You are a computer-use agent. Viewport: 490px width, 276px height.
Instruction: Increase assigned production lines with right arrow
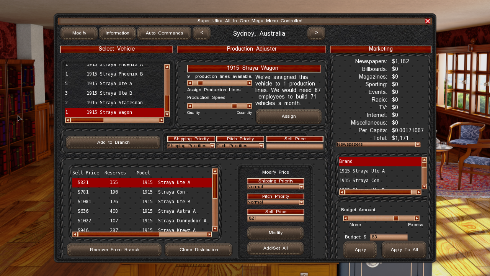pyautogui.click(x=250, y=83)
